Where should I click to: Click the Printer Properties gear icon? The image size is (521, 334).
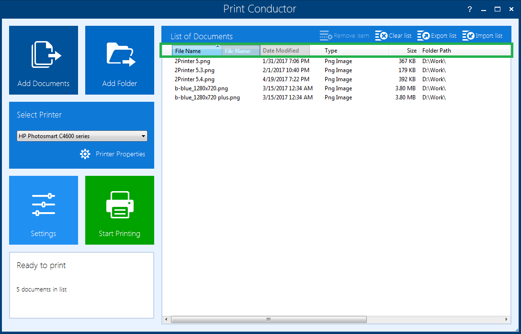(85, 154)
